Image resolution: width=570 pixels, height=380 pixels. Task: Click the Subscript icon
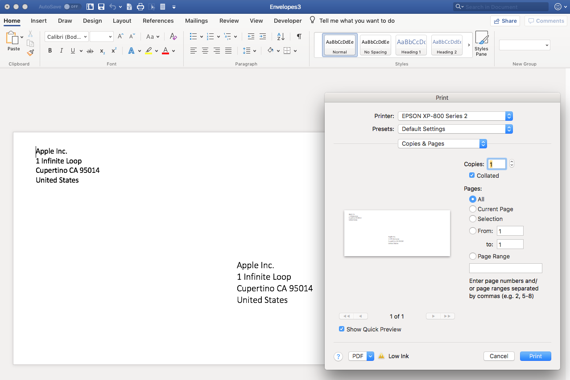click(x=102, y=51)
